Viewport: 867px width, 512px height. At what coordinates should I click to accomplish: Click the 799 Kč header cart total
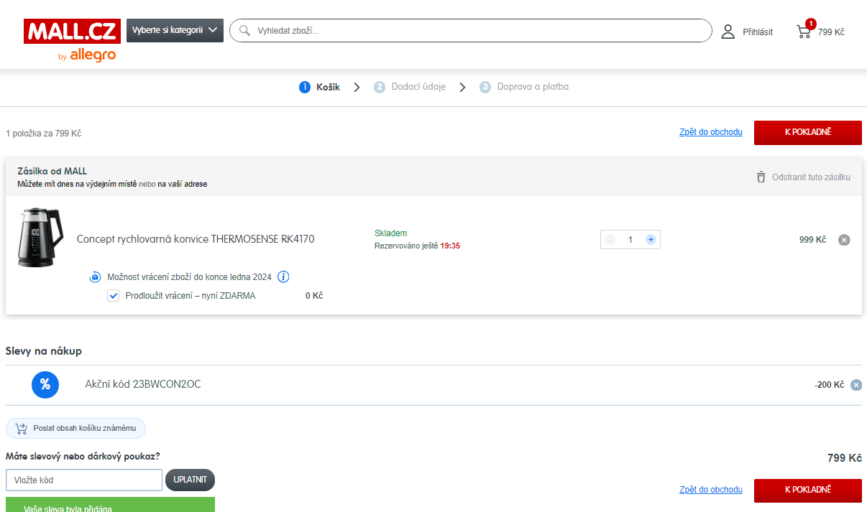point(831,32)
